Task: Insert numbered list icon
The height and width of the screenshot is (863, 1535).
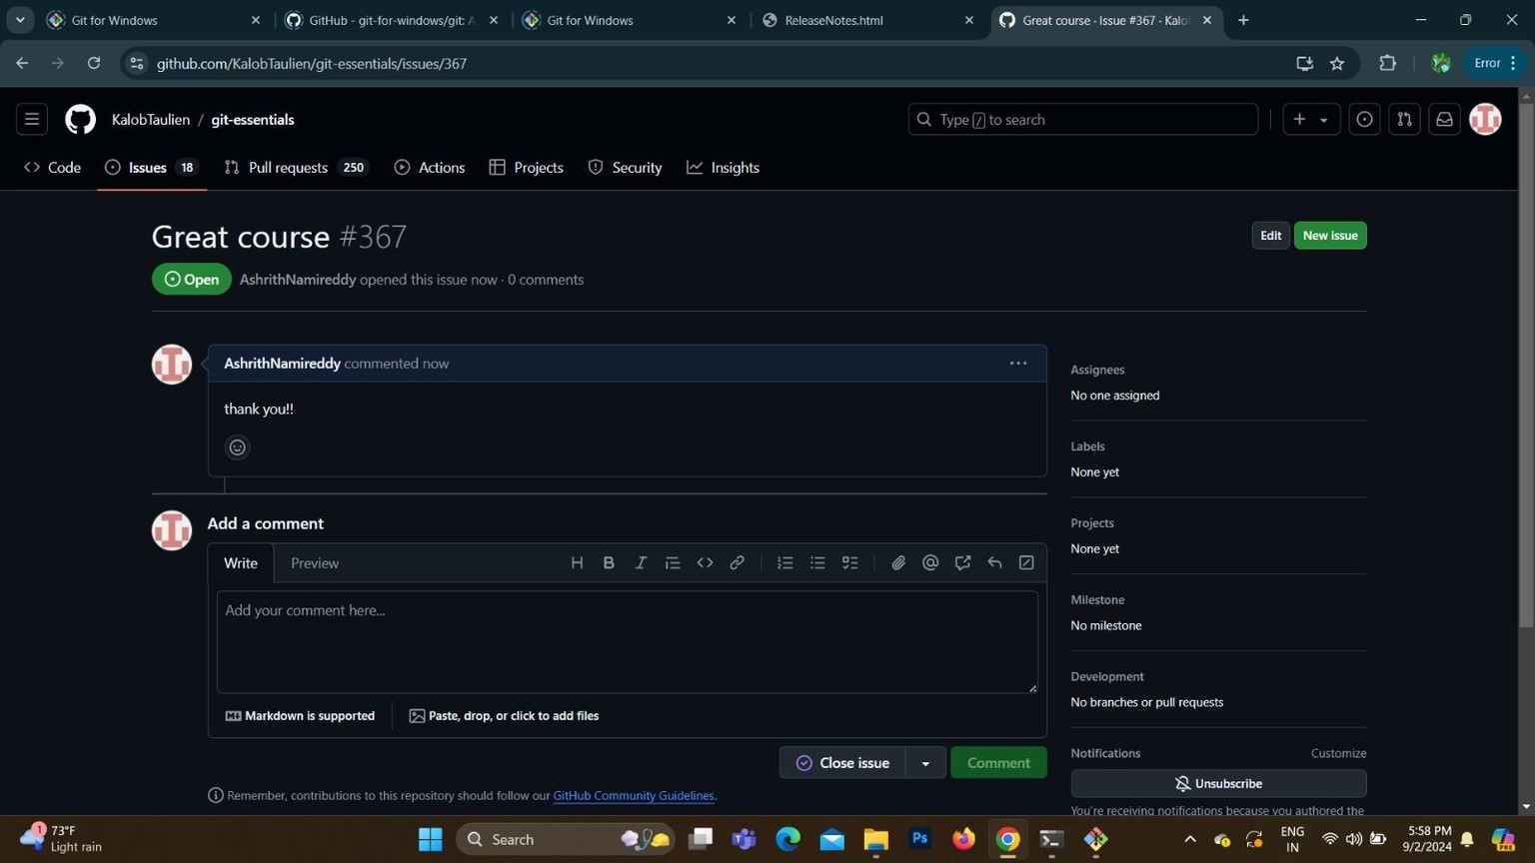Action: point(785,563)
